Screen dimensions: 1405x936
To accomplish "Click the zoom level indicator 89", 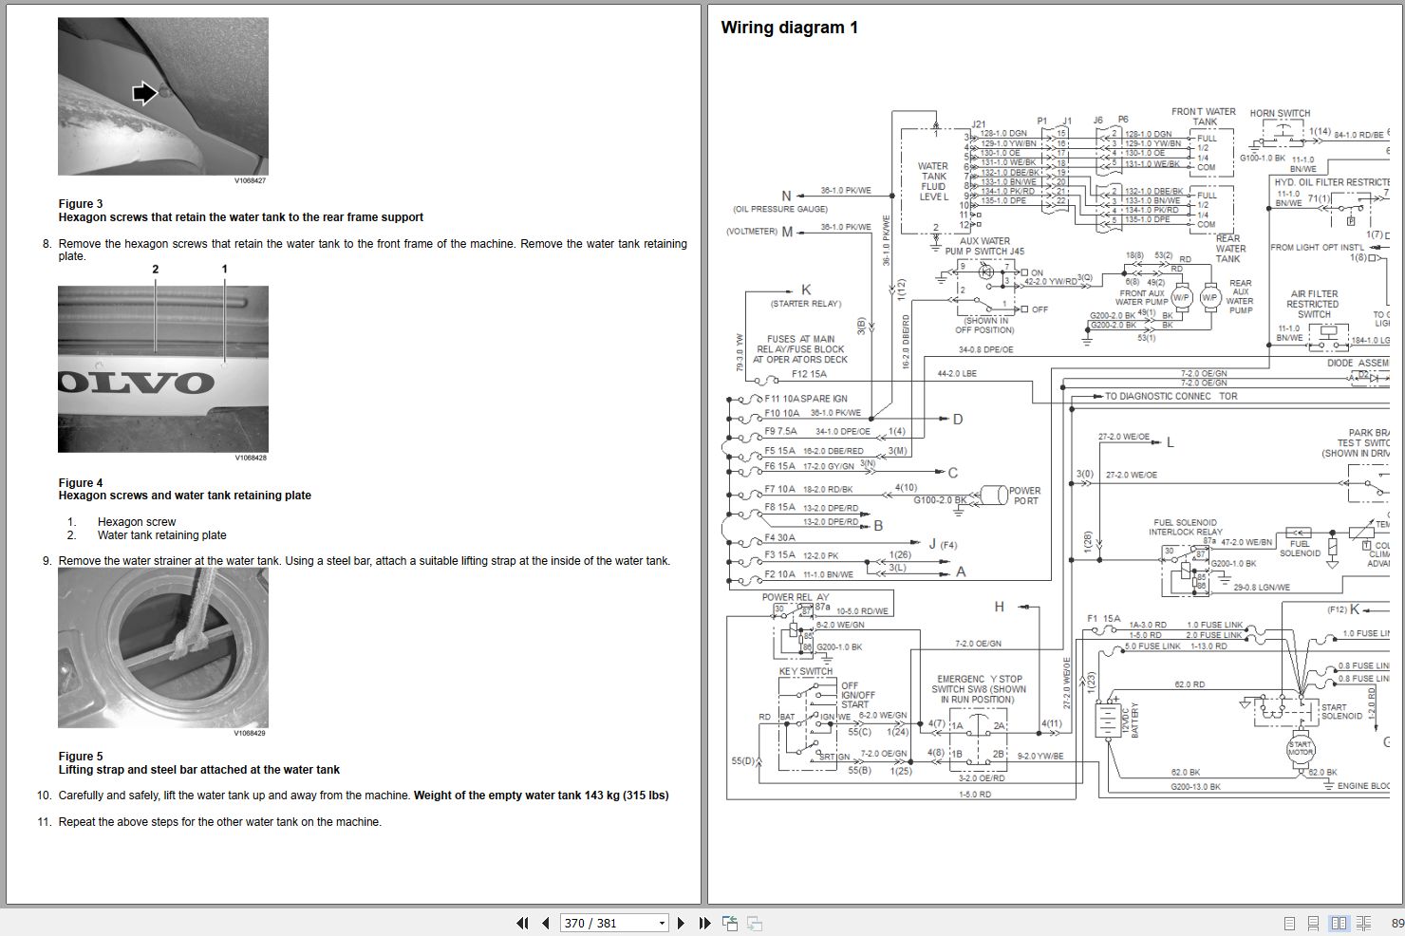I will pyautogui.click(x=1396, y=923).
